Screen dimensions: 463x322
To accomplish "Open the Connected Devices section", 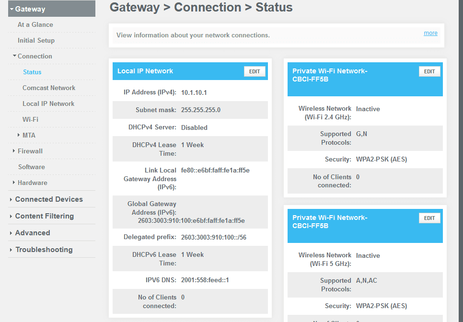I will (x=49, y=199).
